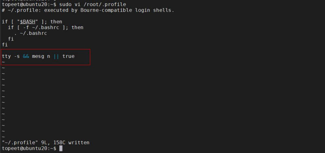Click the terminal cursor block at prompt
325x153 pixels.
(x=61, y=149)
